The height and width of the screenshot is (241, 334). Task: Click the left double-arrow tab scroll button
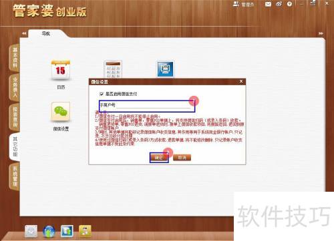pos(24,33)
